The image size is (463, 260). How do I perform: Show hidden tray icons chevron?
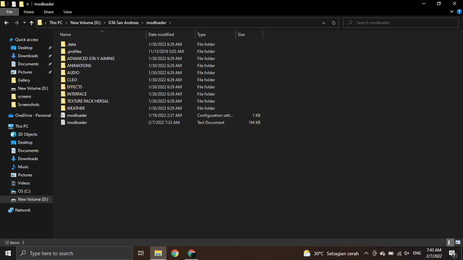[366, 253]
